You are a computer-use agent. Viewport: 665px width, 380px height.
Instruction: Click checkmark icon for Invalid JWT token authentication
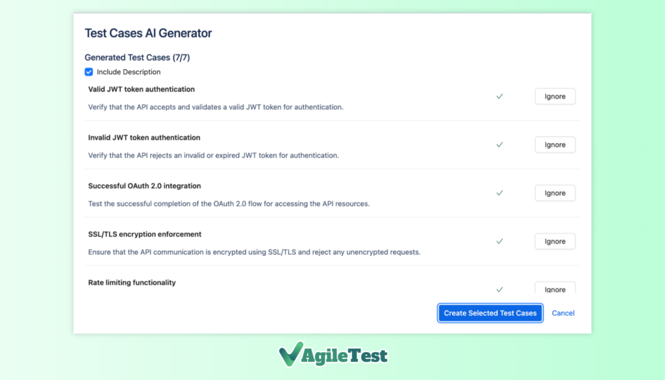coord(499,145)
